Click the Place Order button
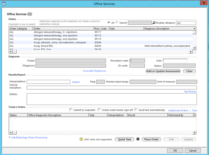209x155 pixels. coord(151,139)
